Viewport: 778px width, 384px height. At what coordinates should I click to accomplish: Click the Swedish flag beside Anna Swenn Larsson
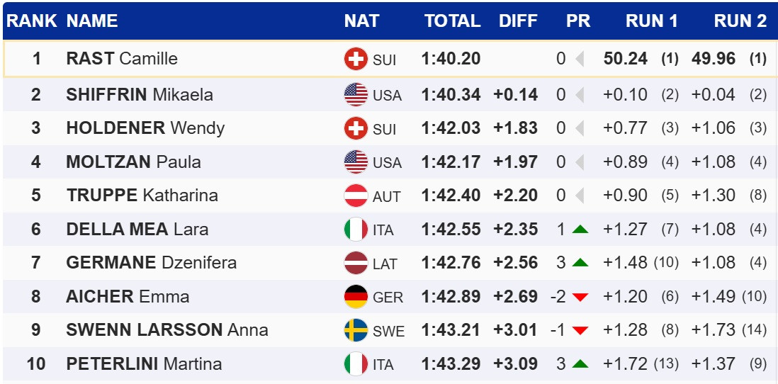356,330
